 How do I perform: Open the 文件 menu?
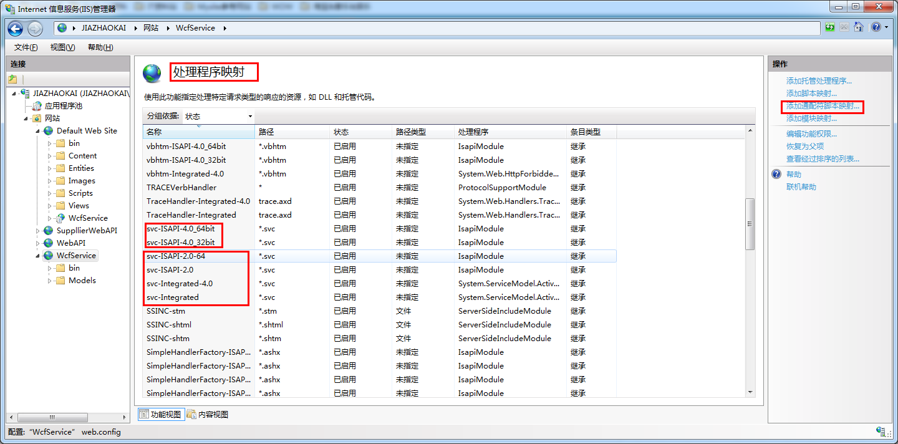(26, 47)
